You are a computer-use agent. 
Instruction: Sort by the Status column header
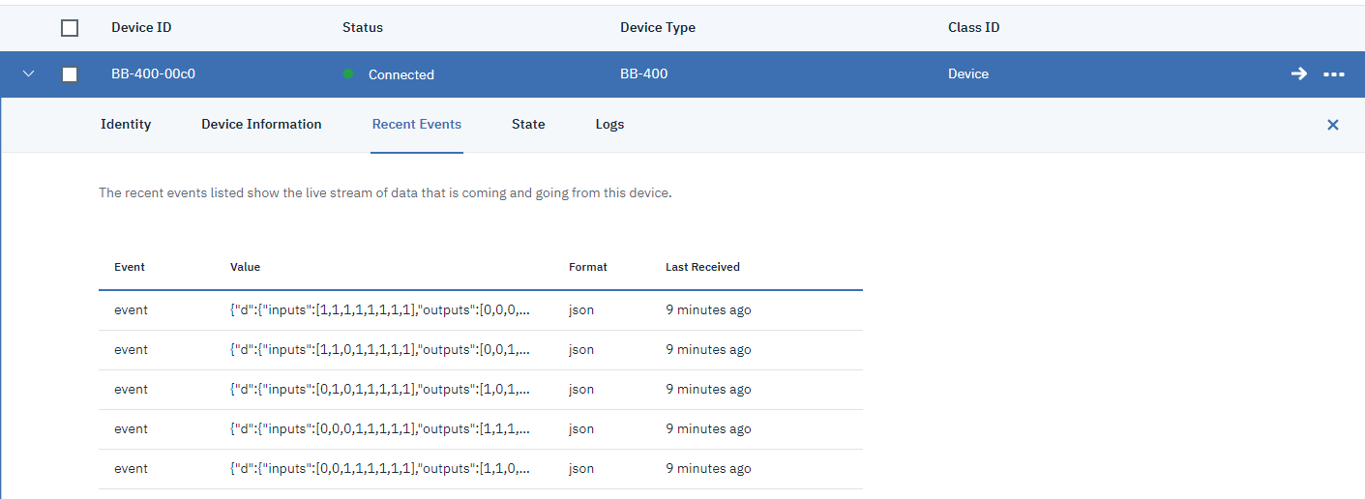363,28
